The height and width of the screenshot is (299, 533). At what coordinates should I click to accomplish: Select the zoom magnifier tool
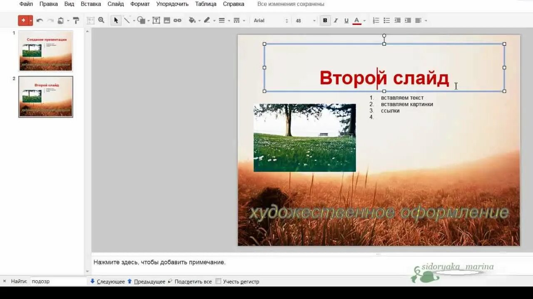point(101,20)
